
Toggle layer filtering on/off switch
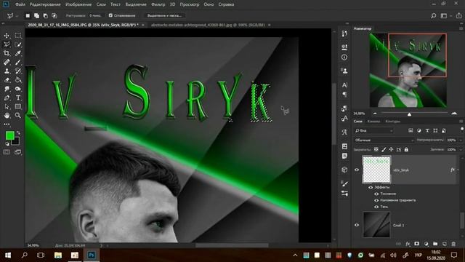click(x=462, y=129)
